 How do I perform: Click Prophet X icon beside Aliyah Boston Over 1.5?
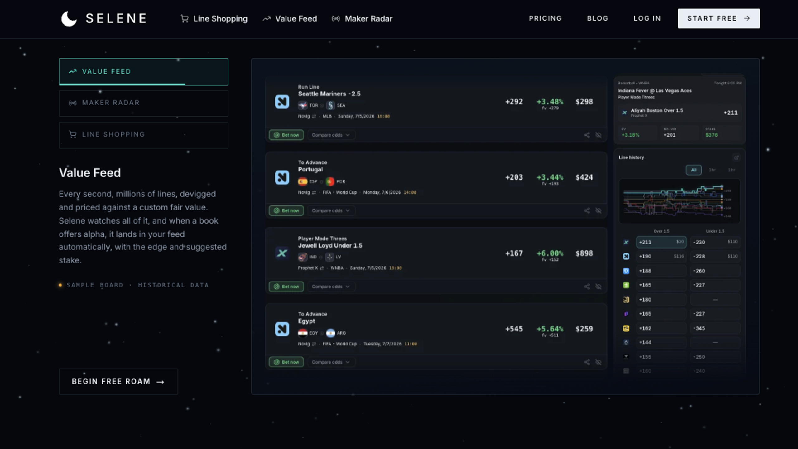pos(624,113)
